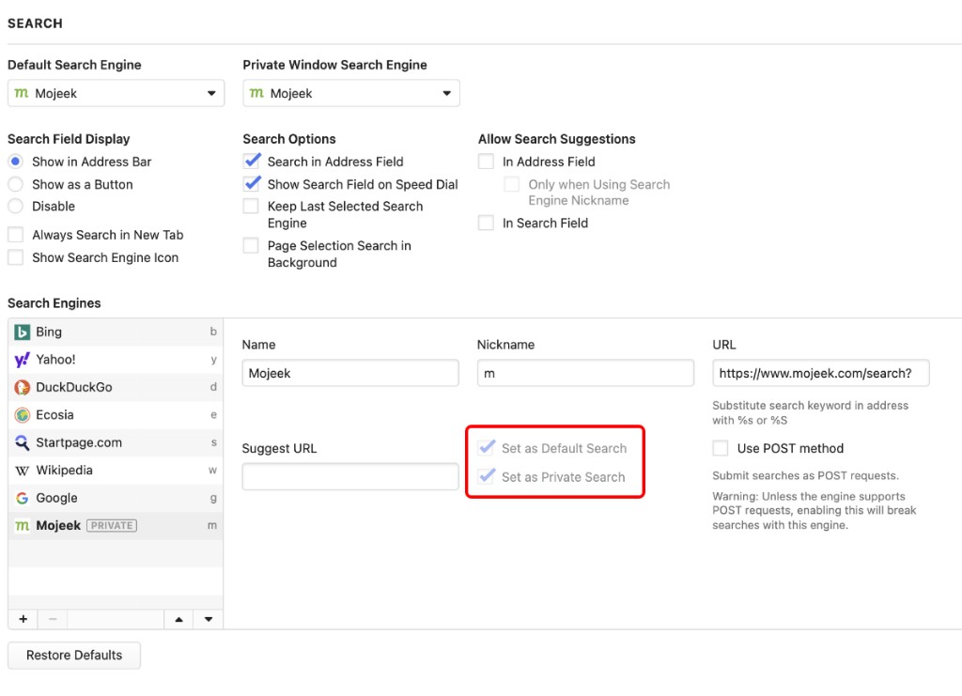Enable Page Selection Search in Background
The image size is (962, 696).
coord(251,245)
